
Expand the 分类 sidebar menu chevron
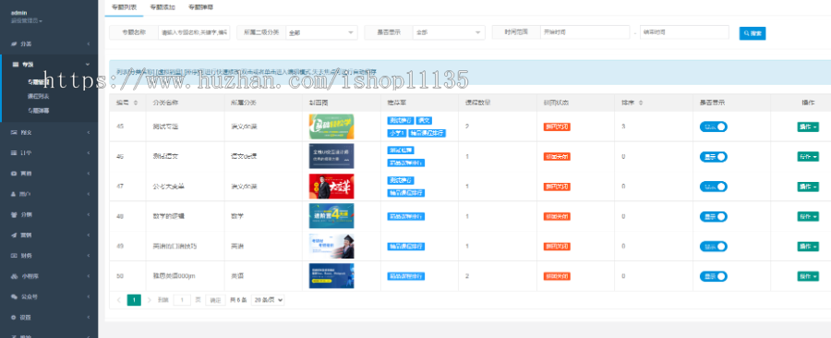point(89,44)
